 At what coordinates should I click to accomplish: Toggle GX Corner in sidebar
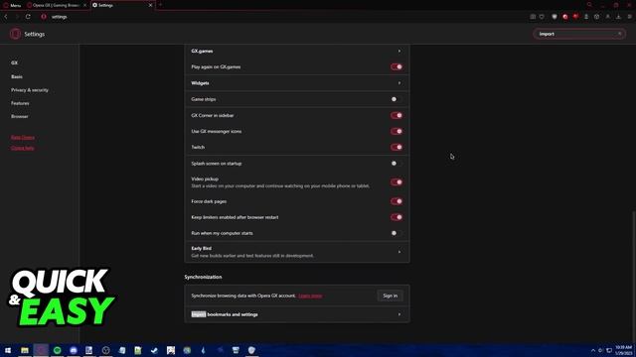[x=397, y=115]
